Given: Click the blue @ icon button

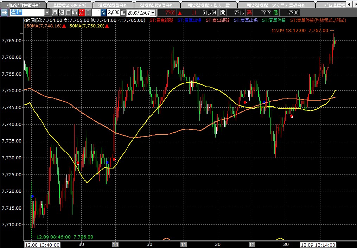Looking at the screenshot, I should 104,12.
